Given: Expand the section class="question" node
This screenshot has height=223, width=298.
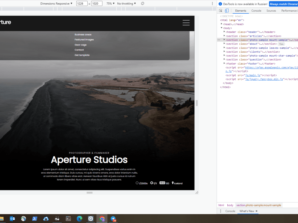Looking at the screenshot, I should [x=224, y=59].
